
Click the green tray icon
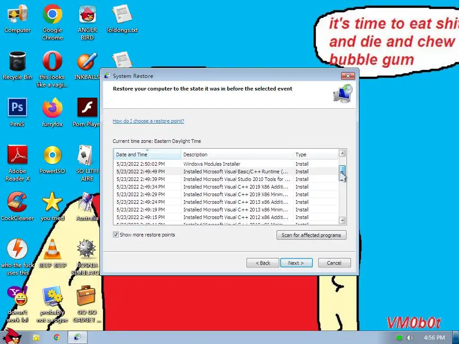(399, 338)
